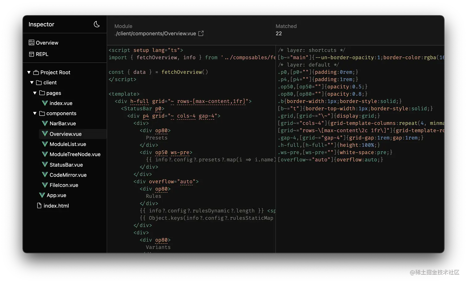Click the ./client/components/Overview.vue module path

pos(155,33)
